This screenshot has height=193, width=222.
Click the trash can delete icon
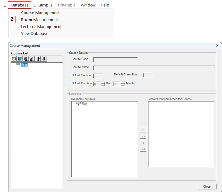[26, 59]
